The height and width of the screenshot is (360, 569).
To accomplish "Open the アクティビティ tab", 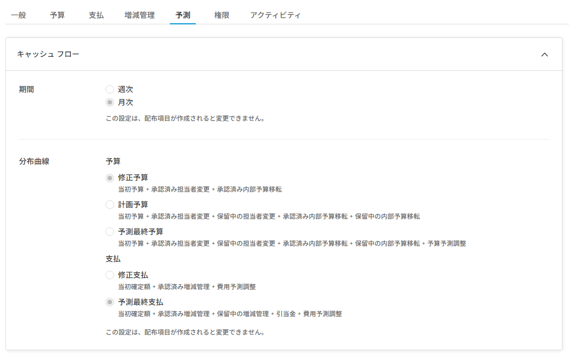I will coord(275,16).
